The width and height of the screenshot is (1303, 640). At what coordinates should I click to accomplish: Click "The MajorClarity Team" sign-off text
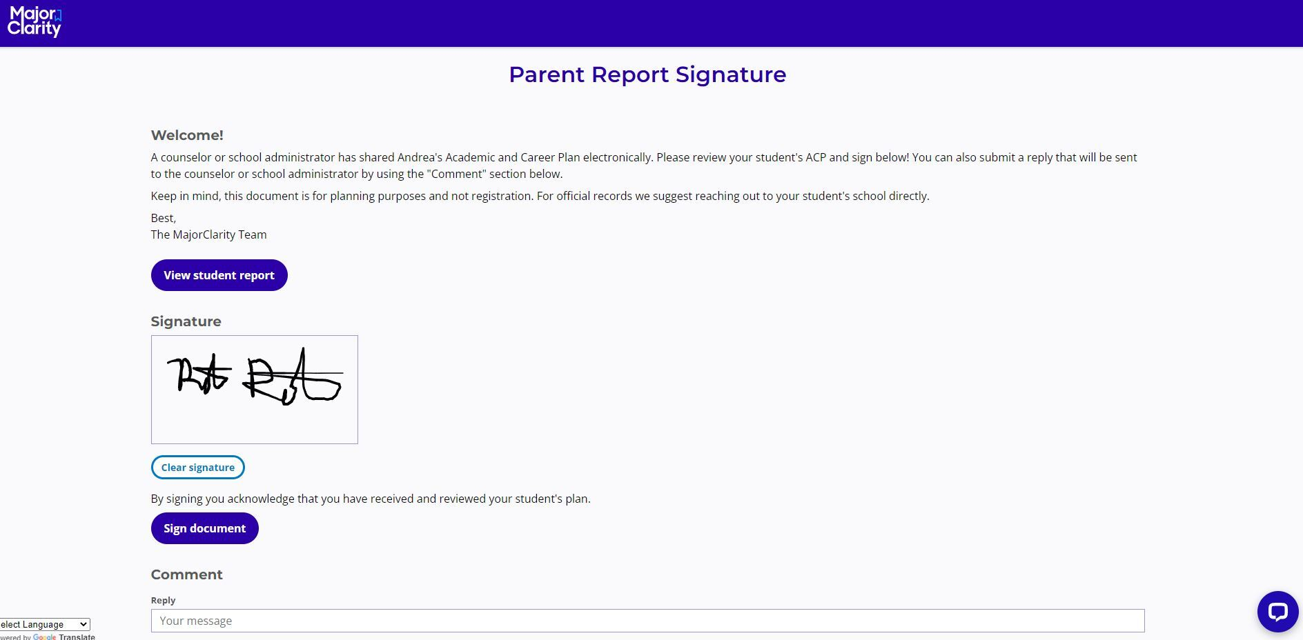[208, 234]
